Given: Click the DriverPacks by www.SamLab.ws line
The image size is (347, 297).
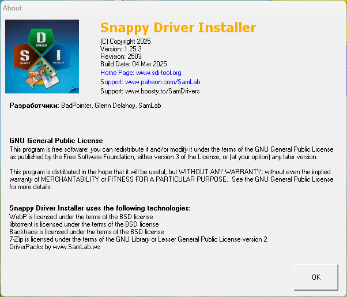Looking at the screenshot, I should pyautogui.click(x=54, y=247).
